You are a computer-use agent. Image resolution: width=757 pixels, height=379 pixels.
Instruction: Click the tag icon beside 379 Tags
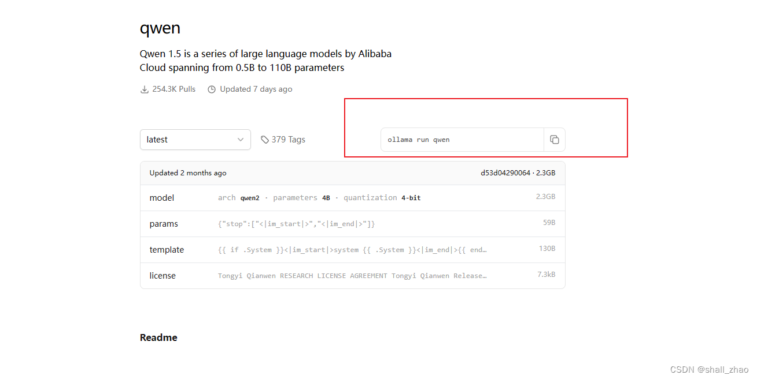click(x=265, y=140)
